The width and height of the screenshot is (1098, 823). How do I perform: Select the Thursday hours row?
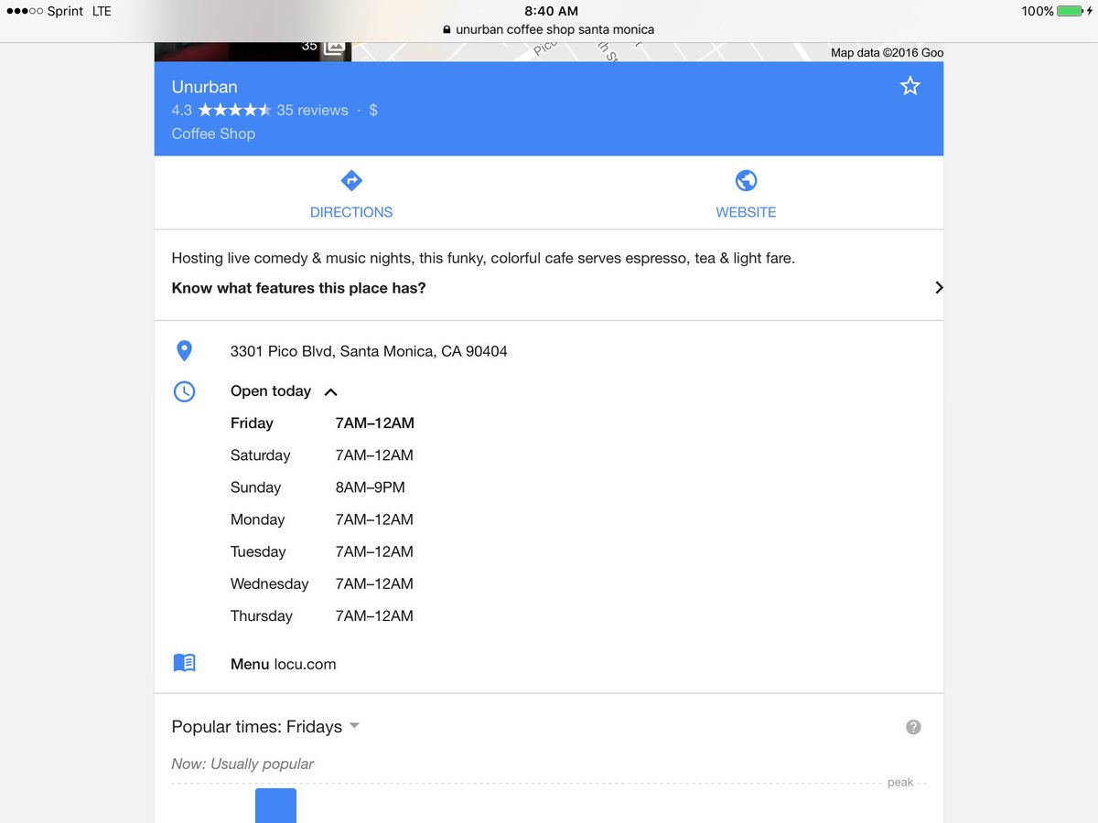tap(322, 615)
